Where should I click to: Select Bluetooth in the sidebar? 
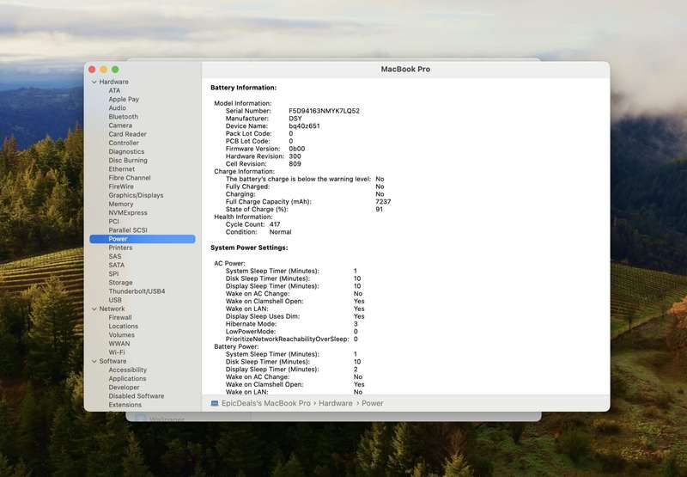(x=123, y=117)
